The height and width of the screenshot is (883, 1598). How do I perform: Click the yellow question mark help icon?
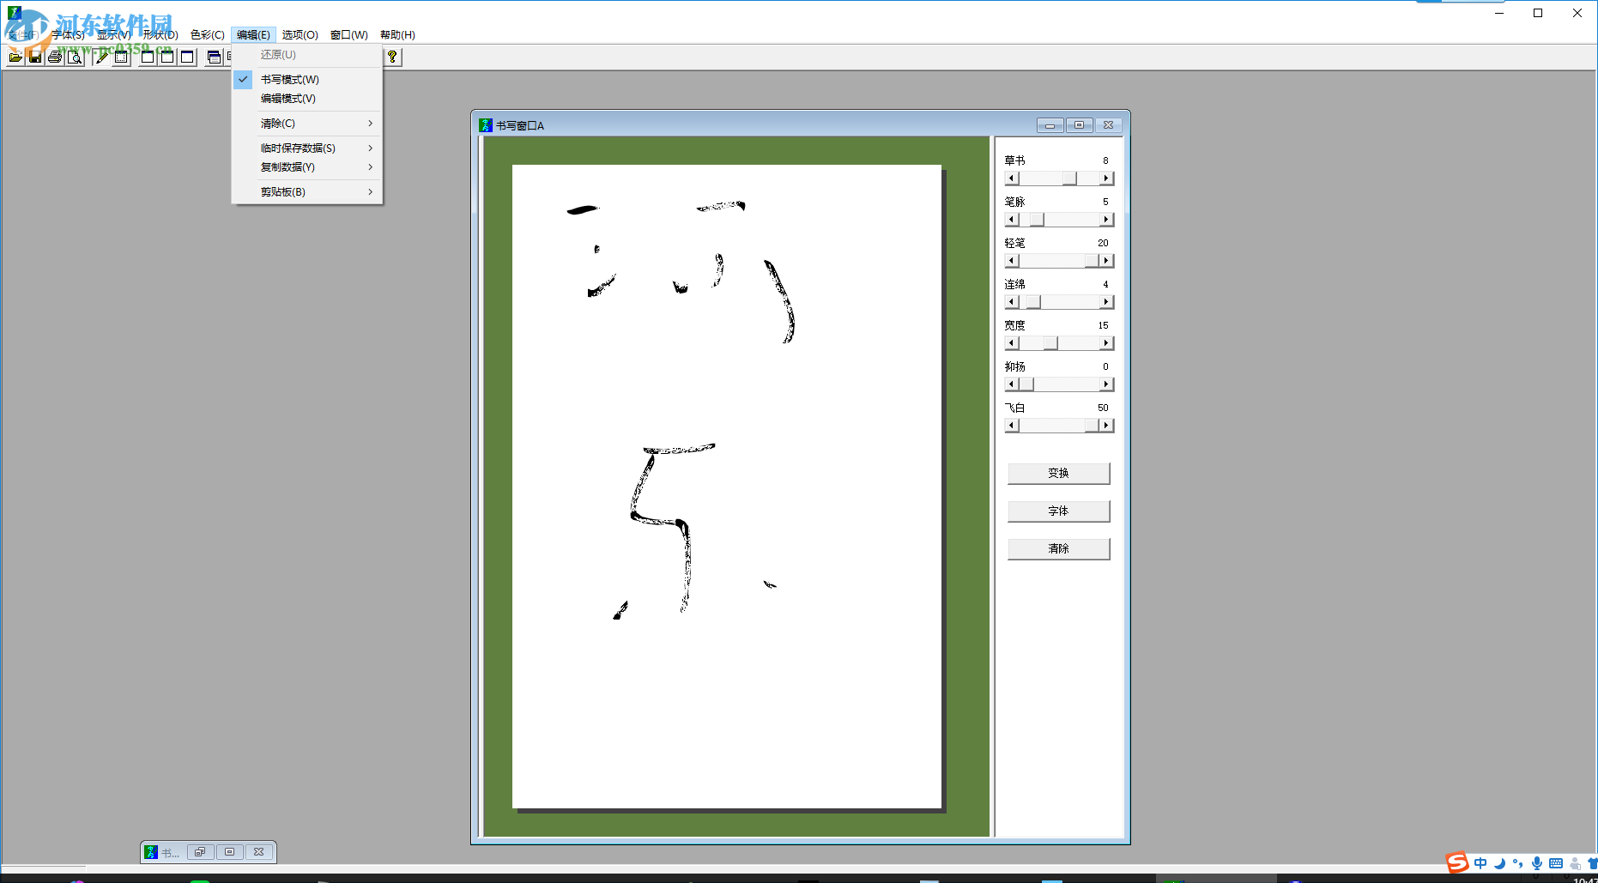[x=392, y=57]
